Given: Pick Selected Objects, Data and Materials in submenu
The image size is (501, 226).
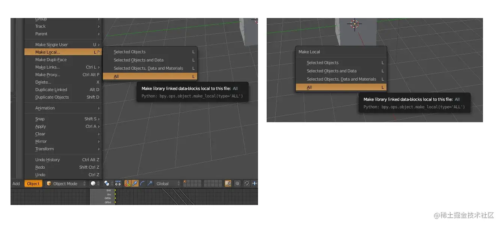Looking at the screenshot, I should [150, 68].
